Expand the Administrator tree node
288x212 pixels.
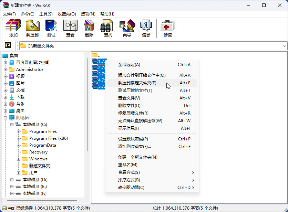pyautogui.click(x=5, y=70)
